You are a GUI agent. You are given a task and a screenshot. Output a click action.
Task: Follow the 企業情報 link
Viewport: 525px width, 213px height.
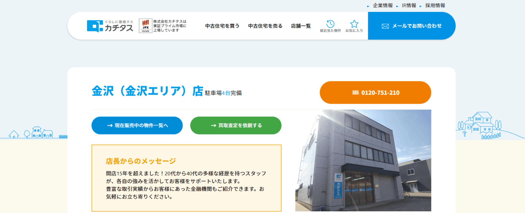click(383, 5)
